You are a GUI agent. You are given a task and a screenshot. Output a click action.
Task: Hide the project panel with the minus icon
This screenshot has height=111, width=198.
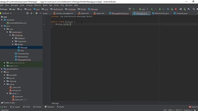(x=41, y=13)
